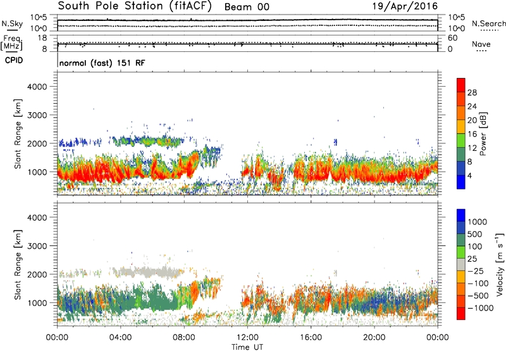Click the "−25" tick on Velocity colorbar
This screenshot has height=351, width=506.
tap(476, 271)
